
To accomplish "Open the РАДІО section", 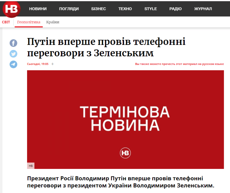I will pyautogui.click(x=176, y=8).
